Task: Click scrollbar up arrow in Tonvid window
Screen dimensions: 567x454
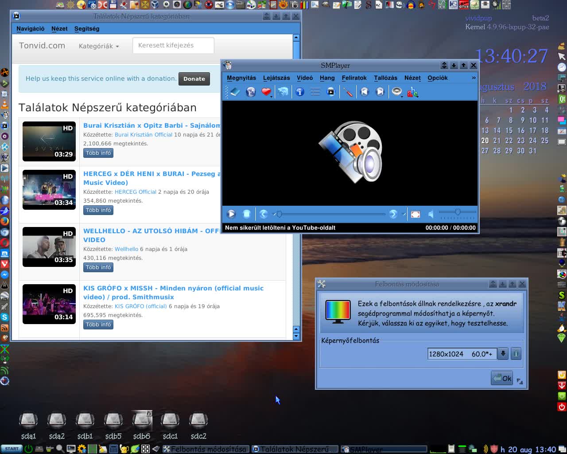Action: [x=296, y=38]
